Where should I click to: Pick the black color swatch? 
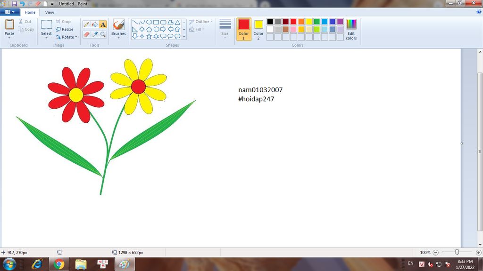(270, 22)
